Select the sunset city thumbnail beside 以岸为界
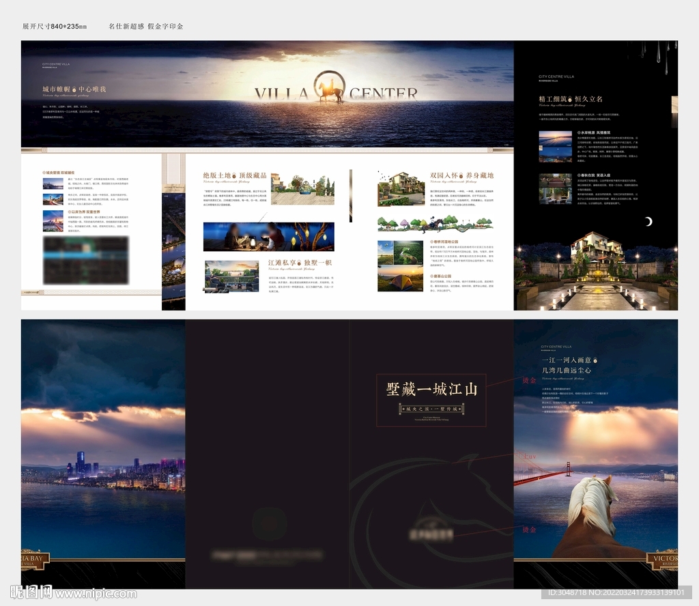 click(x=53, y=222)
